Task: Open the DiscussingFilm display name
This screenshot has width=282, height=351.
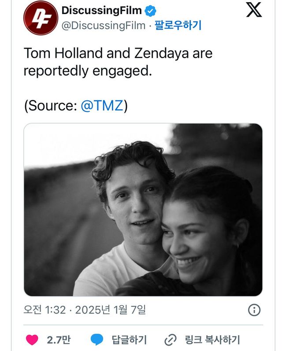Action: pyautogui.click(x=102, y=11)
